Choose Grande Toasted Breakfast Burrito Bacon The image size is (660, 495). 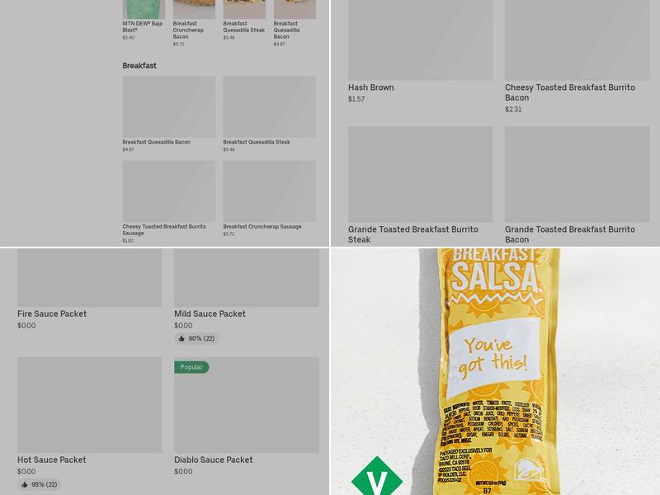coord(577,186)
